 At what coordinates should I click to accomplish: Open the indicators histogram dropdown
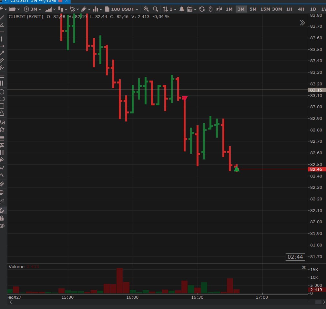(x=97, y=9)
